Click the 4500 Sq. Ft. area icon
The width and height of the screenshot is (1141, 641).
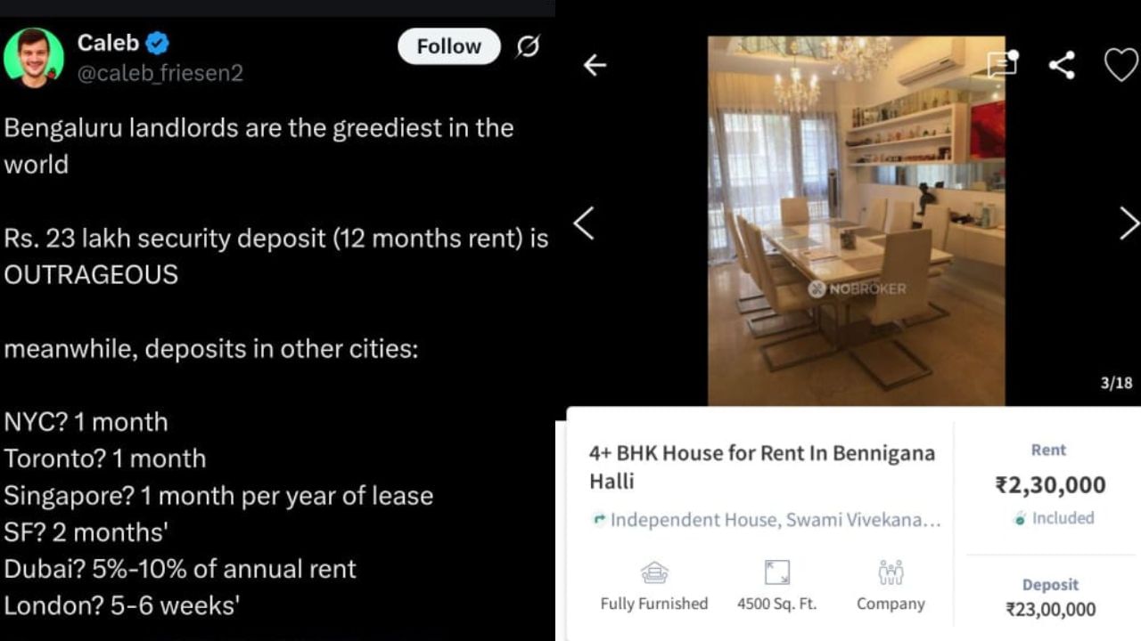point(776,572)
